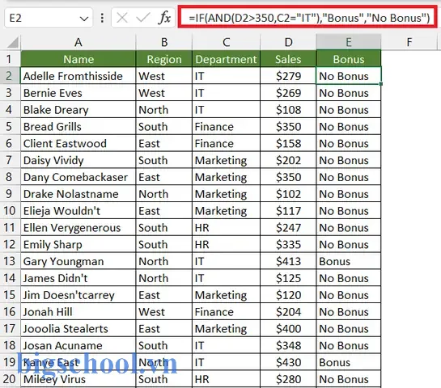Viewport: 441px width, 388px height.
Task: Select cell with Jonah Hill
Action: click(x=78, y=312)
